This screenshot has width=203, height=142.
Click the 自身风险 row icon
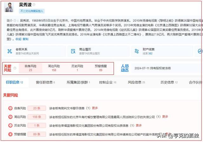[10, 108]
